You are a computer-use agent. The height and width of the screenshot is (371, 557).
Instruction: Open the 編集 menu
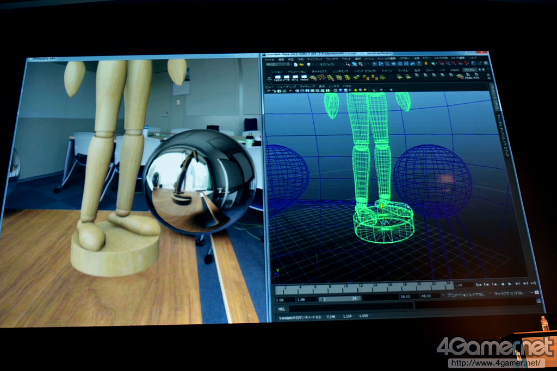281,60
